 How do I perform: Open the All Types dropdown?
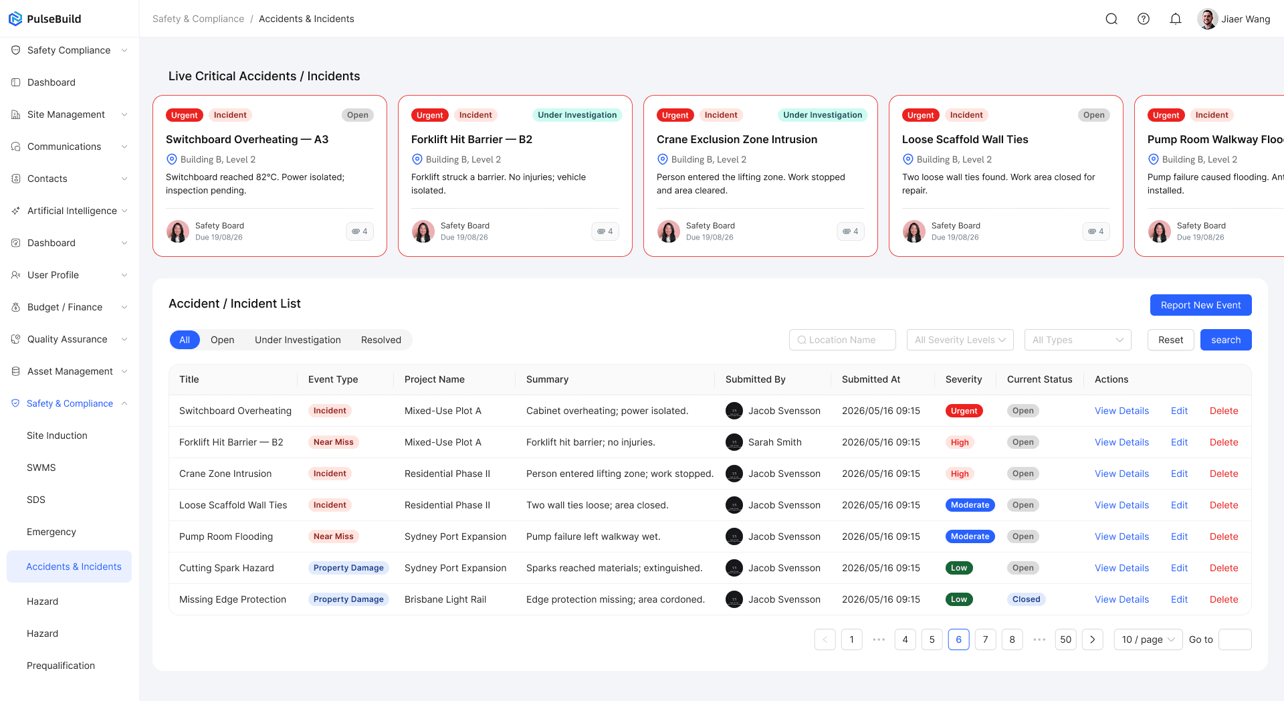(1078, 340)
